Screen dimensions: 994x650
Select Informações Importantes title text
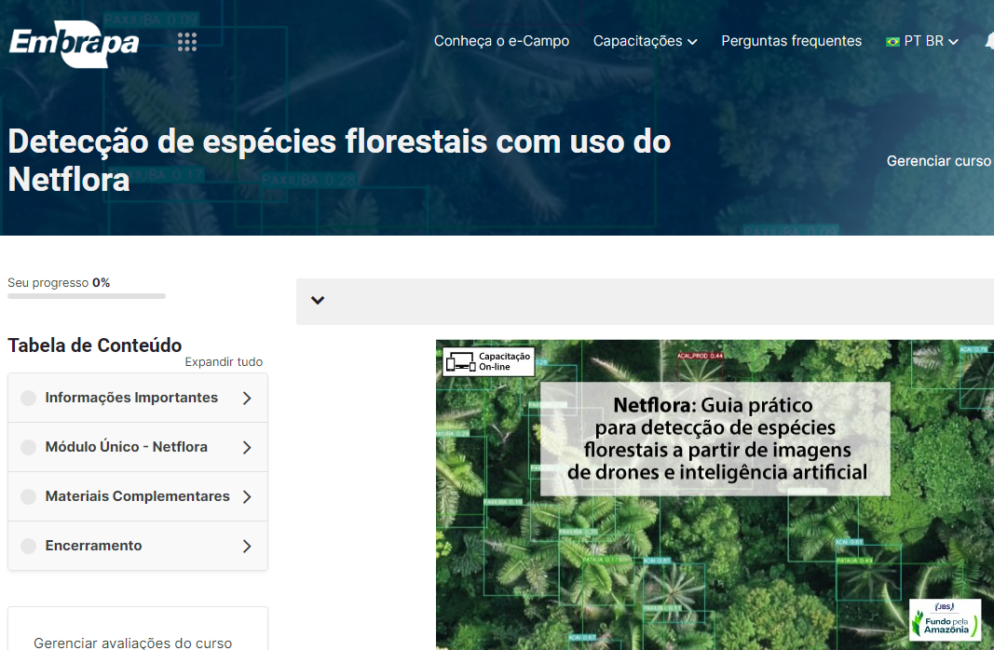[131, 398]
